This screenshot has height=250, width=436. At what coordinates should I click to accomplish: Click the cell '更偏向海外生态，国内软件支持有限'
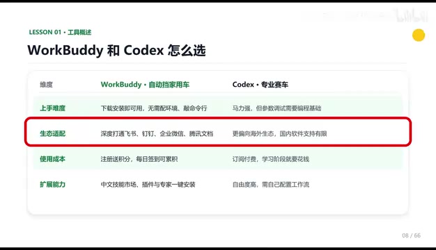pyautogui.click(x=280, y=134)
